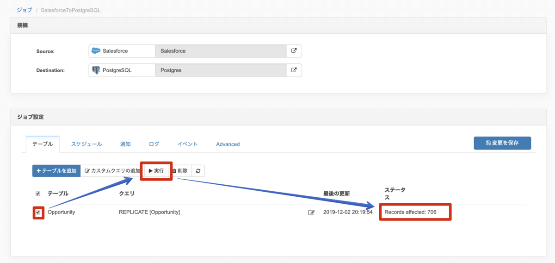
Task: Save changes with 変更を保存 button
Action: point(502,143)
